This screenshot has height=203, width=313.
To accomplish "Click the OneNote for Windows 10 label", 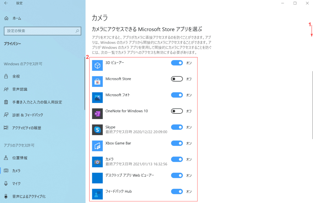I will click(x=127, y=111).
